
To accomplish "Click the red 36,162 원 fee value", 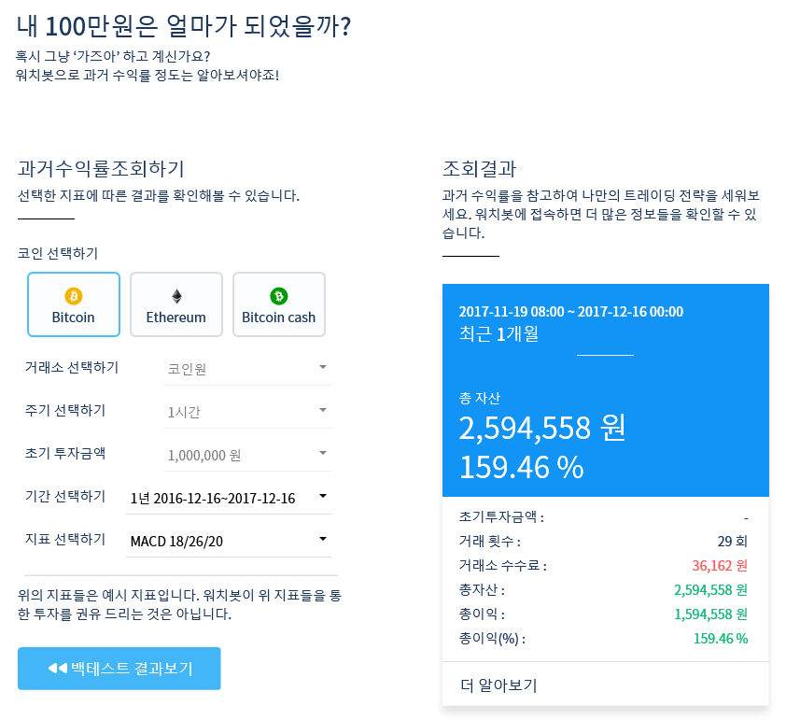I will click(x=720, y=566).
